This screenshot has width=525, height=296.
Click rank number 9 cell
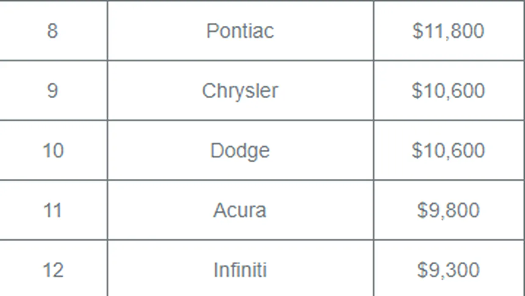click(53, 90)
